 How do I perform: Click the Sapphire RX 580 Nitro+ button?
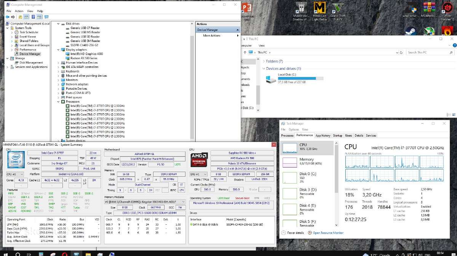click(x=242, y=153)
